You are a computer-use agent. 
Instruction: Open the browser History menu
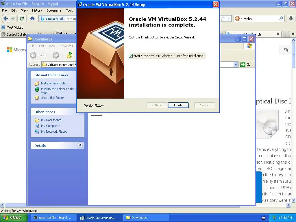coord(37,10)
